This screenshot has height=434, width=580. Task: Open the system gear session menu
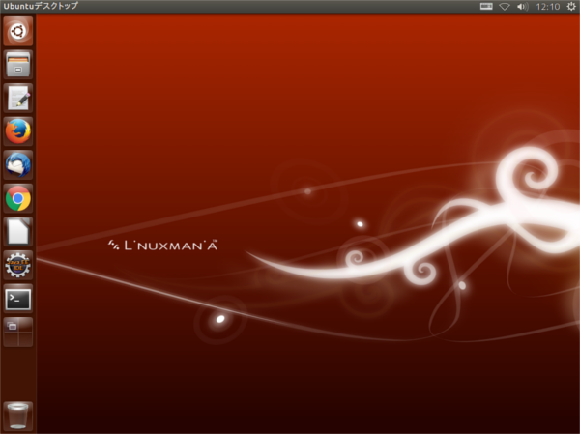(x=569, y=7)
